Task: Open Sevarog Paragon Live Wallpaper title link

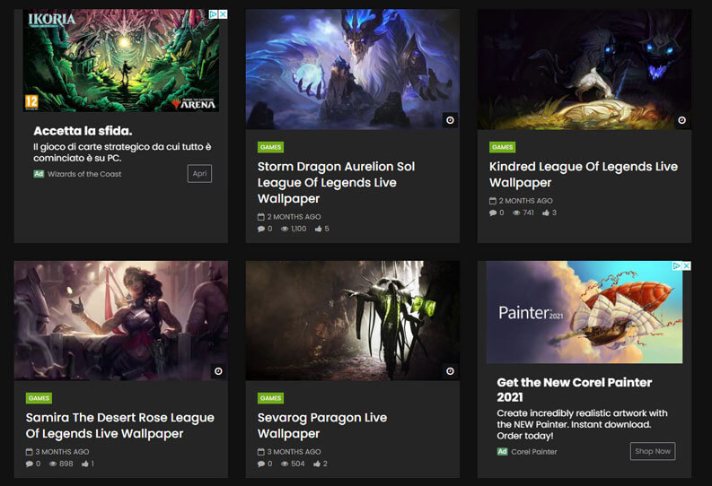Action: coord(322,426)
